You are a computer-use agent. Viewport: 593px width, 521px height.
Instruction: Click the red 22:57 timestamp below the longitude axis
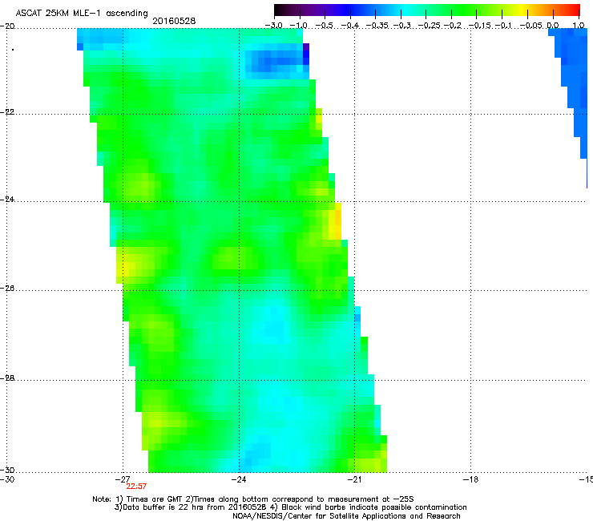tap(136, 487)
